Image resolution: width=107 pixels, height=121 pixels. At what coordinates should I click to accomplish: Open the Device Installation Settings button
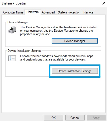(75, 71)
